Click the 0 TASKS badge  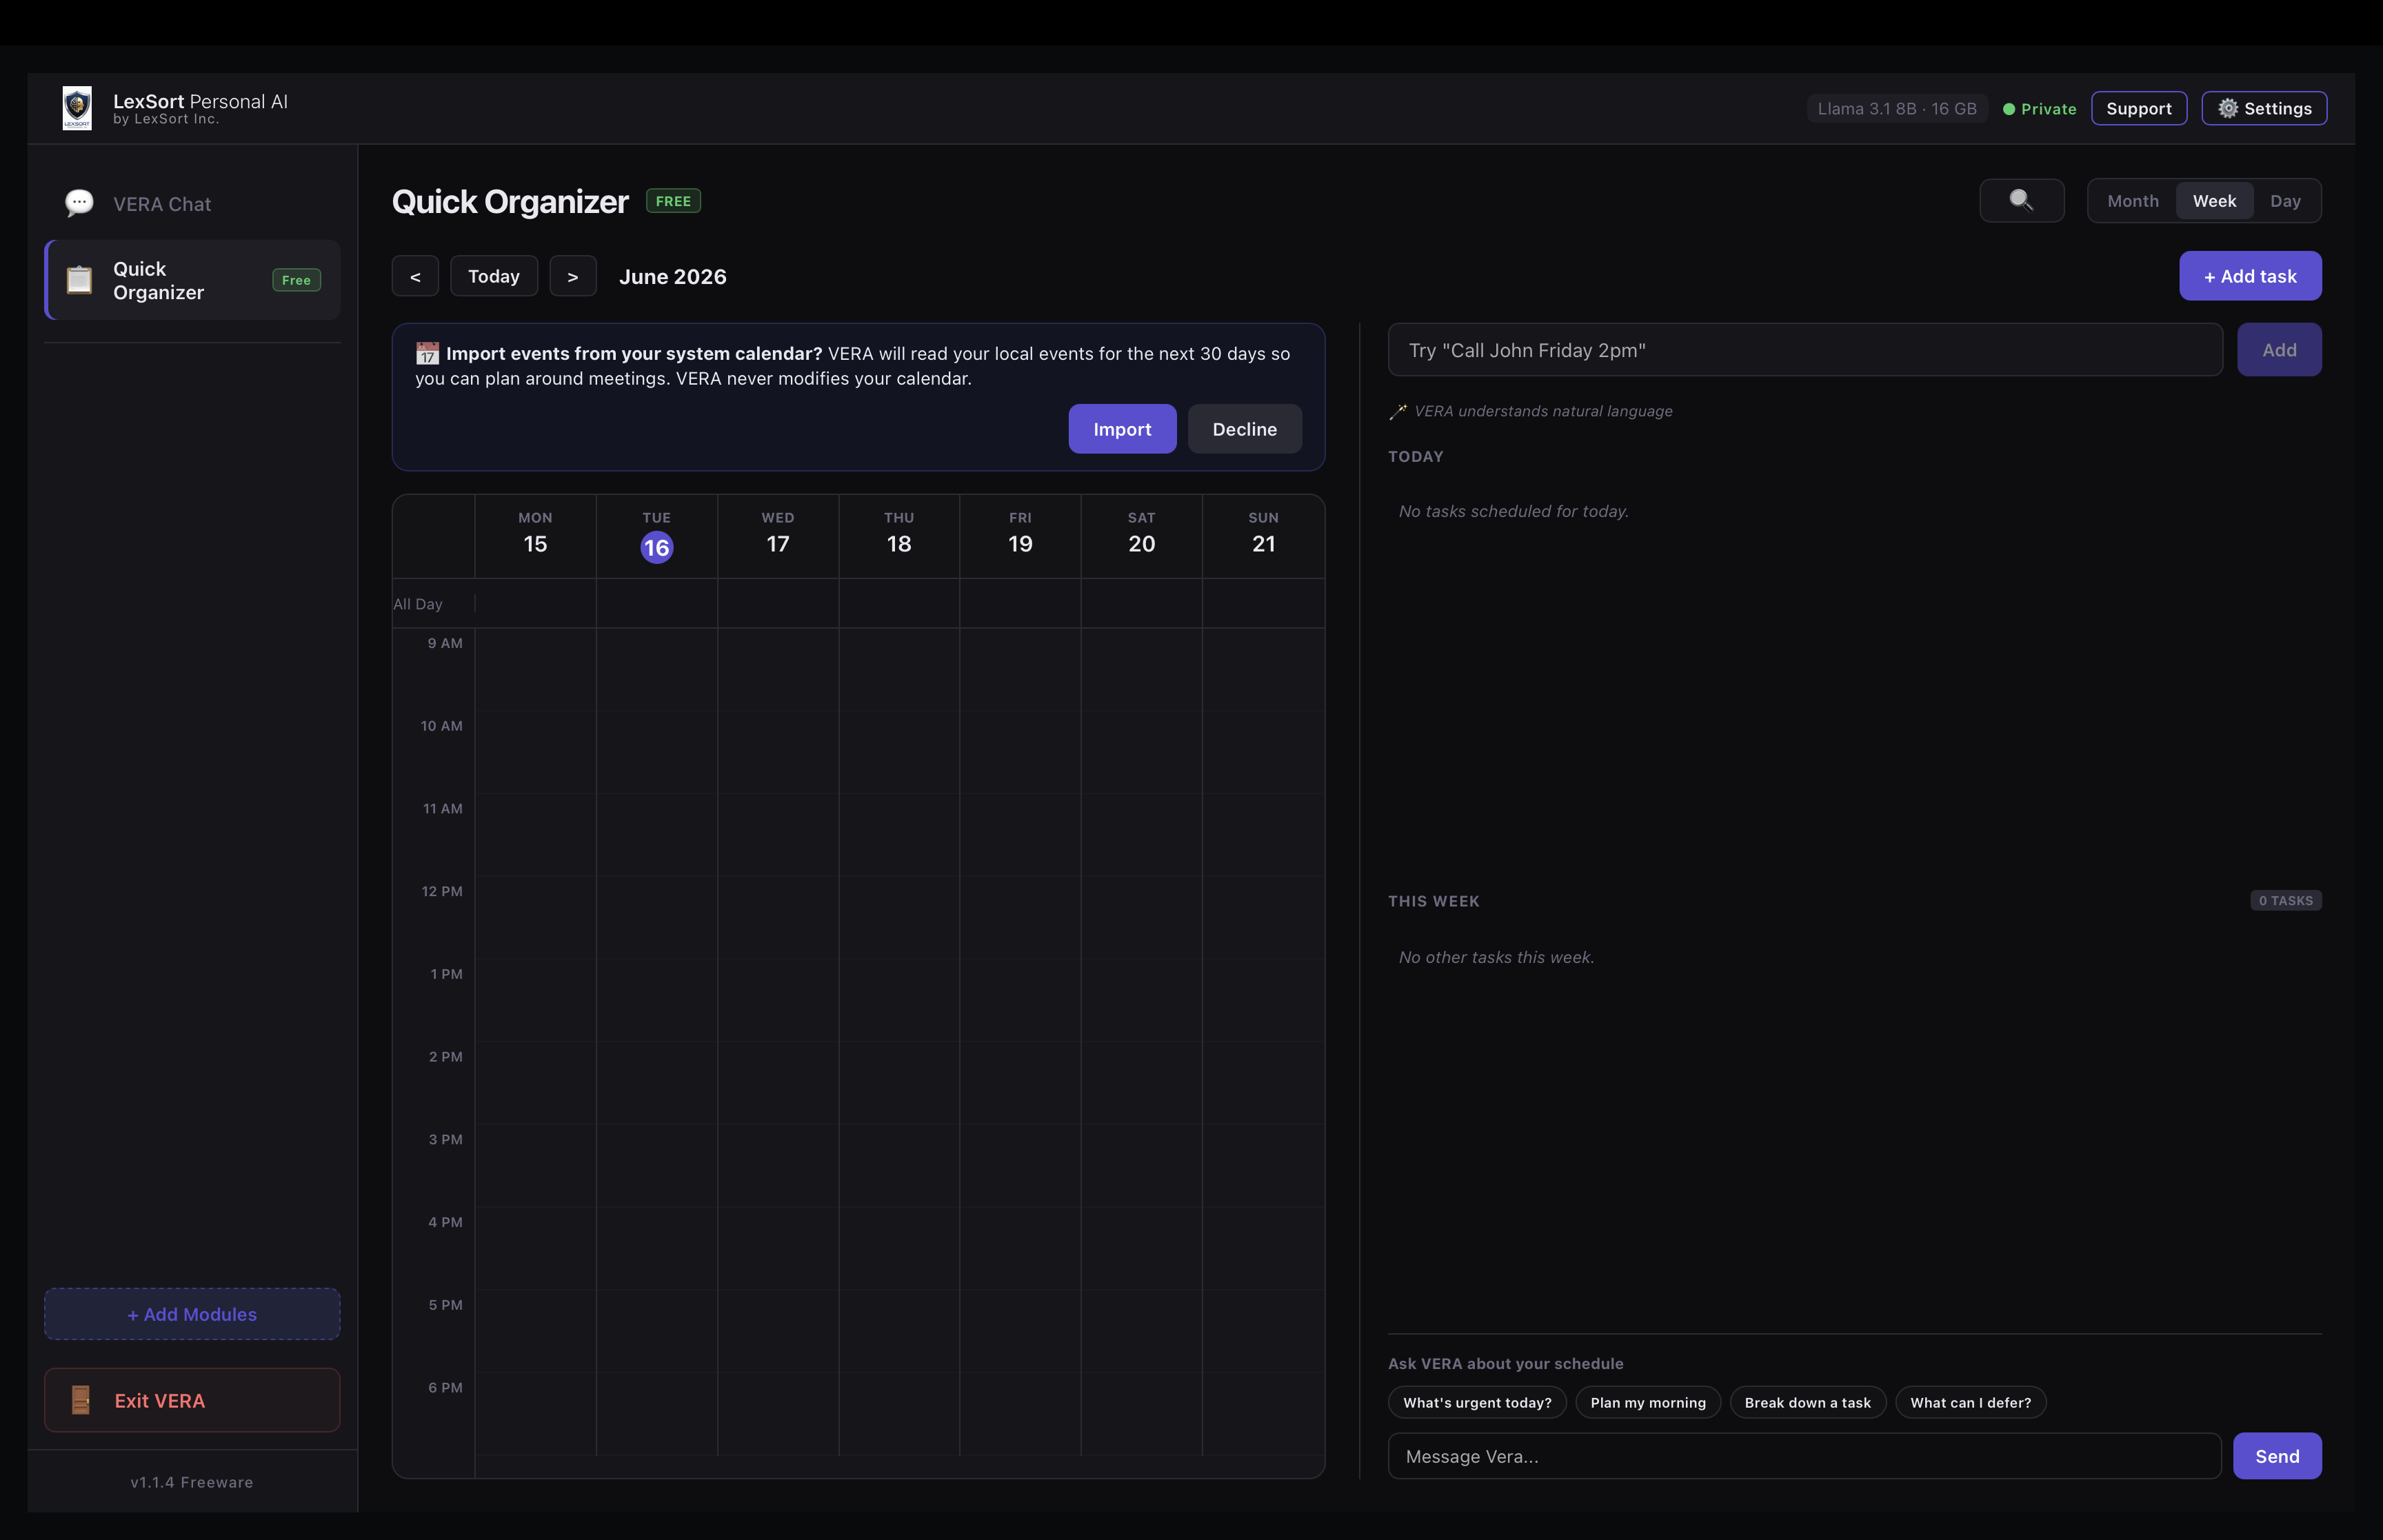pyautogui.click(x=2285, y=900)
